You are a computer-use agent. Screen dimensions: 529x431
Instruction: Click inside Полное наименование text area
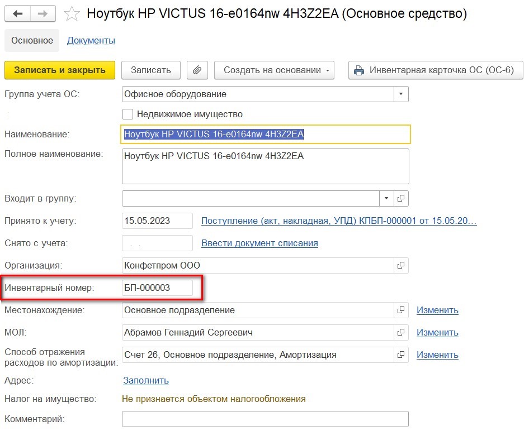[x=266, y=166]
